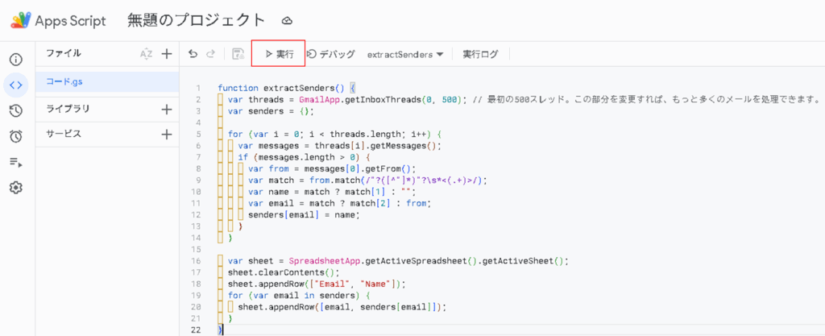Click the 無題のプロジェクト project title
The image size is (825, 336).
tap(196, 20)
